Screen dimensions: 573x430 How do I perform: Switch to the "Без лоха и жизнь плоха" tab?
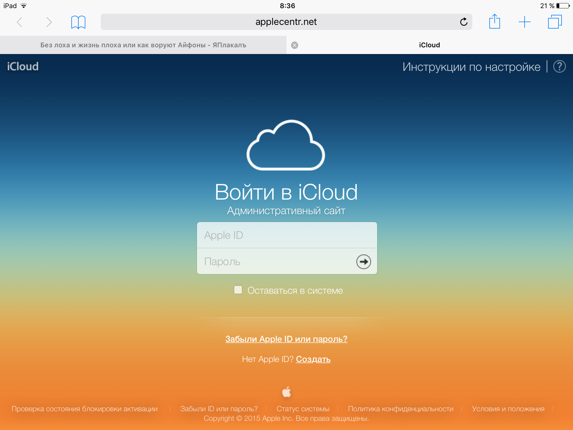tap(143, 45)
